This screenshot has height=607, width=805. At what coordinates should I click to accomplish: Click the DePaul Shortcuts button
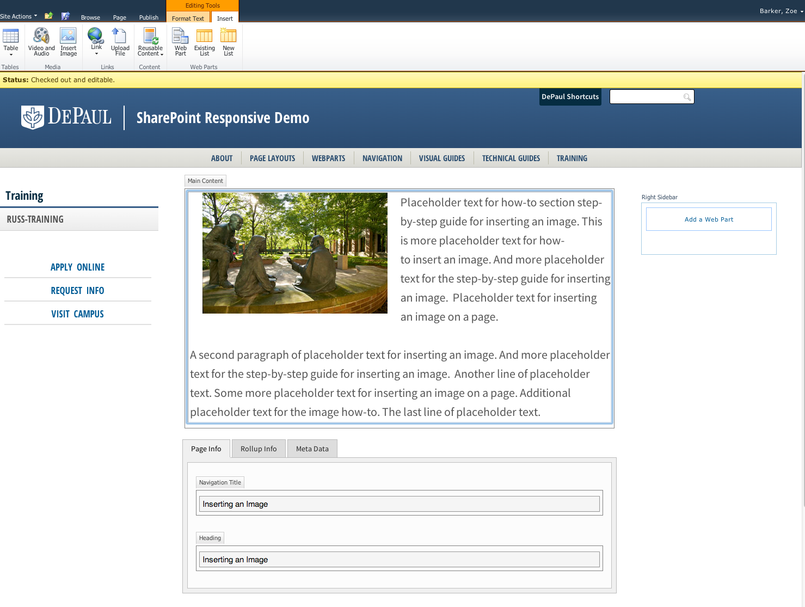[x=570, y=97]
